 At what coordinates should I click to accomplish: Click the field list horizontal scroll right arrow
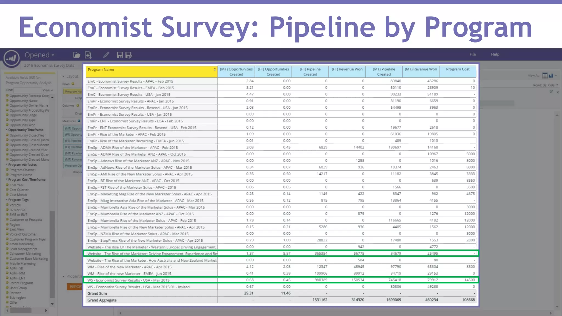click(46, 311)
